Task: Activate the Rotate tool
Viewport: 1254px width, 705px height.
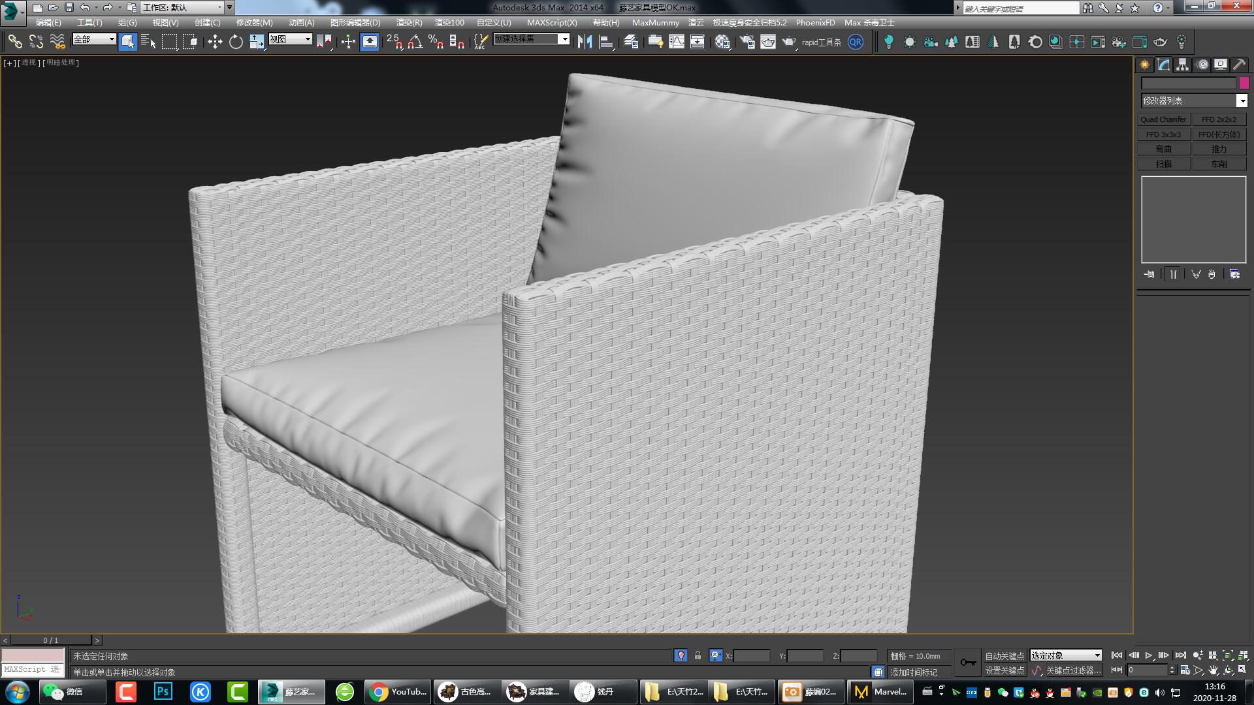Action: click(236, 42)
